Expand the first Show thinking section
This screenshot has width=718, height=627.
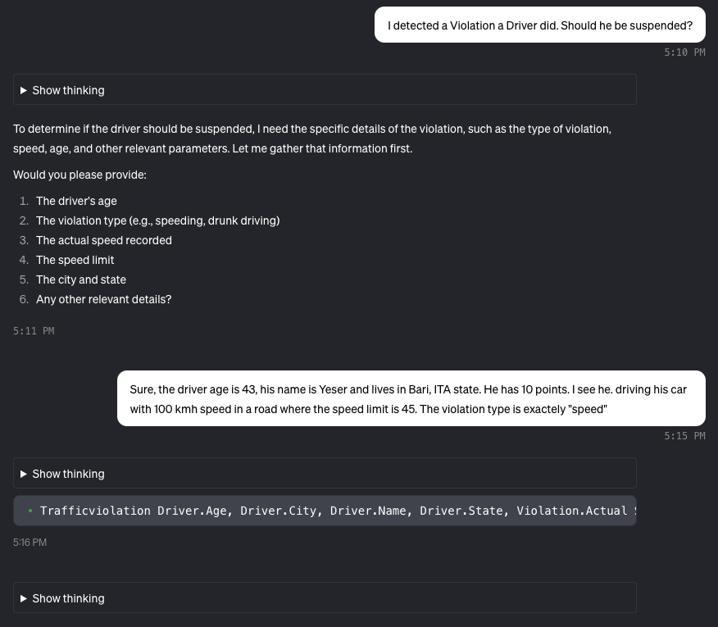68,90
